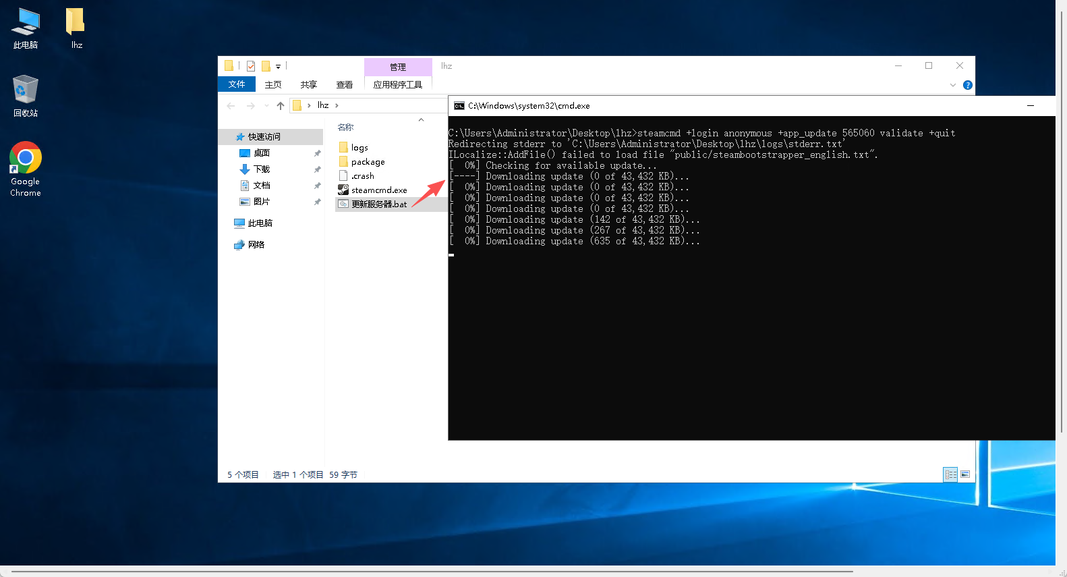1067x577 pixels.
Task: Select the 更新服务器.bat batch file
Action: coord(379,204)
